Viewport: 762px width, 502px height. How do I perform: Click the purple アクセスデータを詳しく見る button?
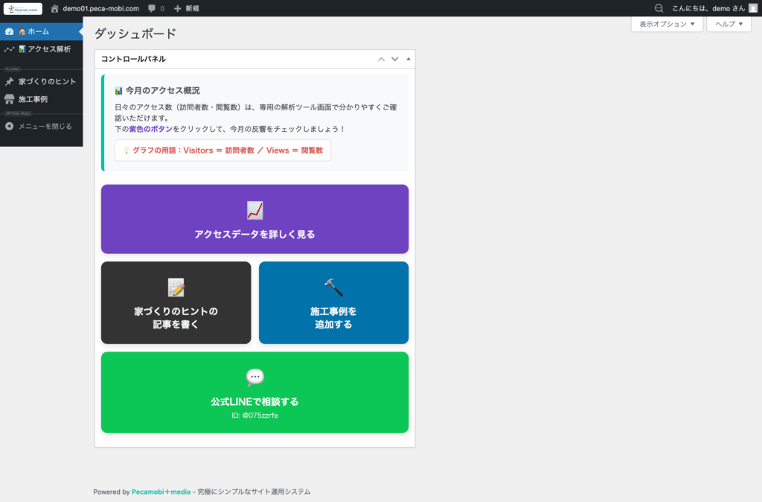click(254, 219)
